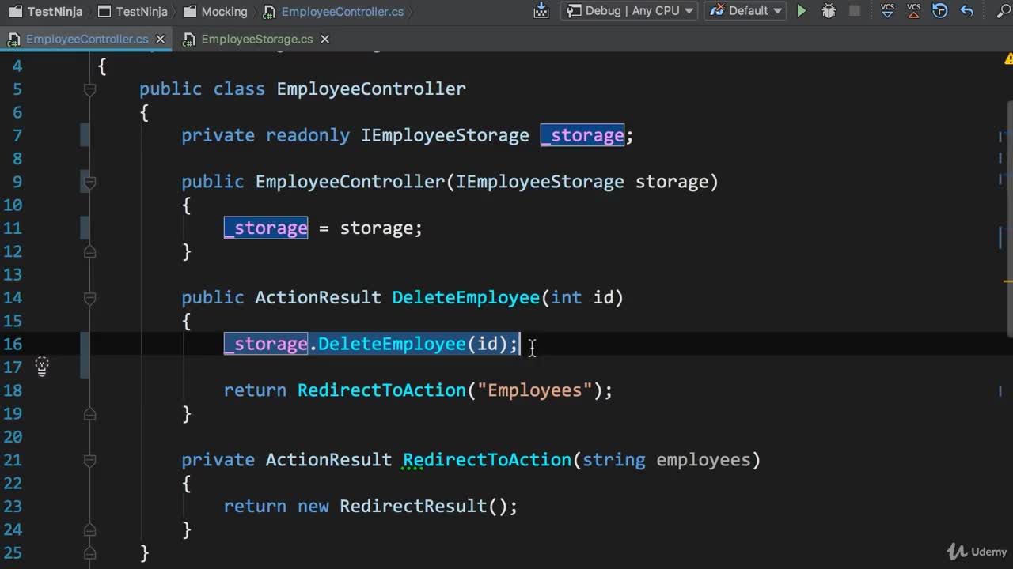Click the lightbulb quick-fix icon in gutter

pos(42,366)
